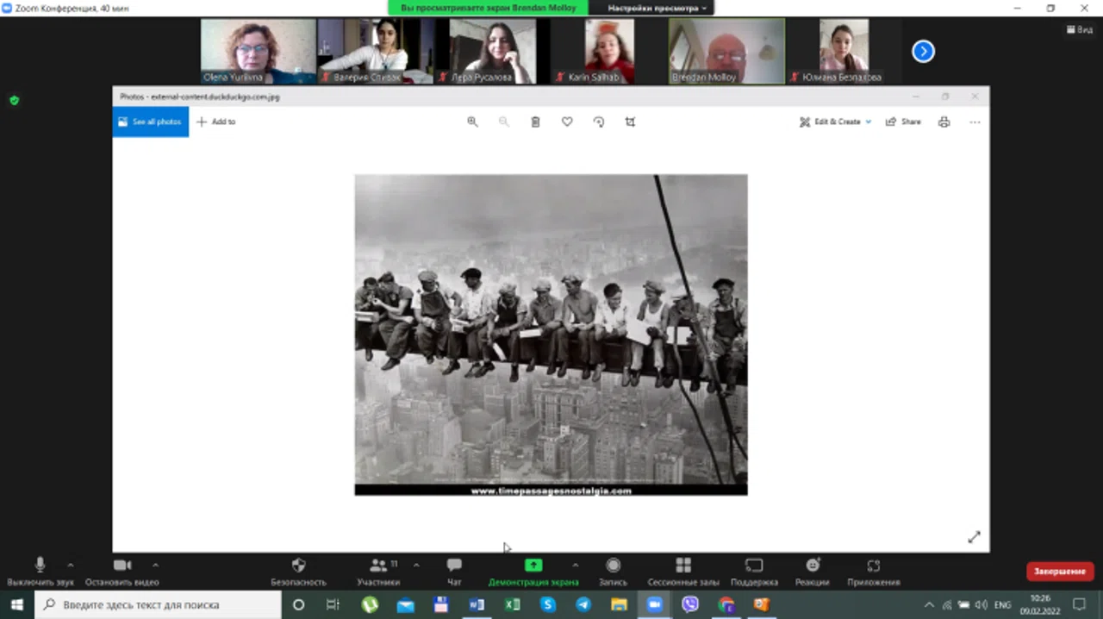The width and height of the screenshot is (1103, 619).
Task: Click the green screen-sharing notice for Brendan Molloy
Action: click(488, 8)
